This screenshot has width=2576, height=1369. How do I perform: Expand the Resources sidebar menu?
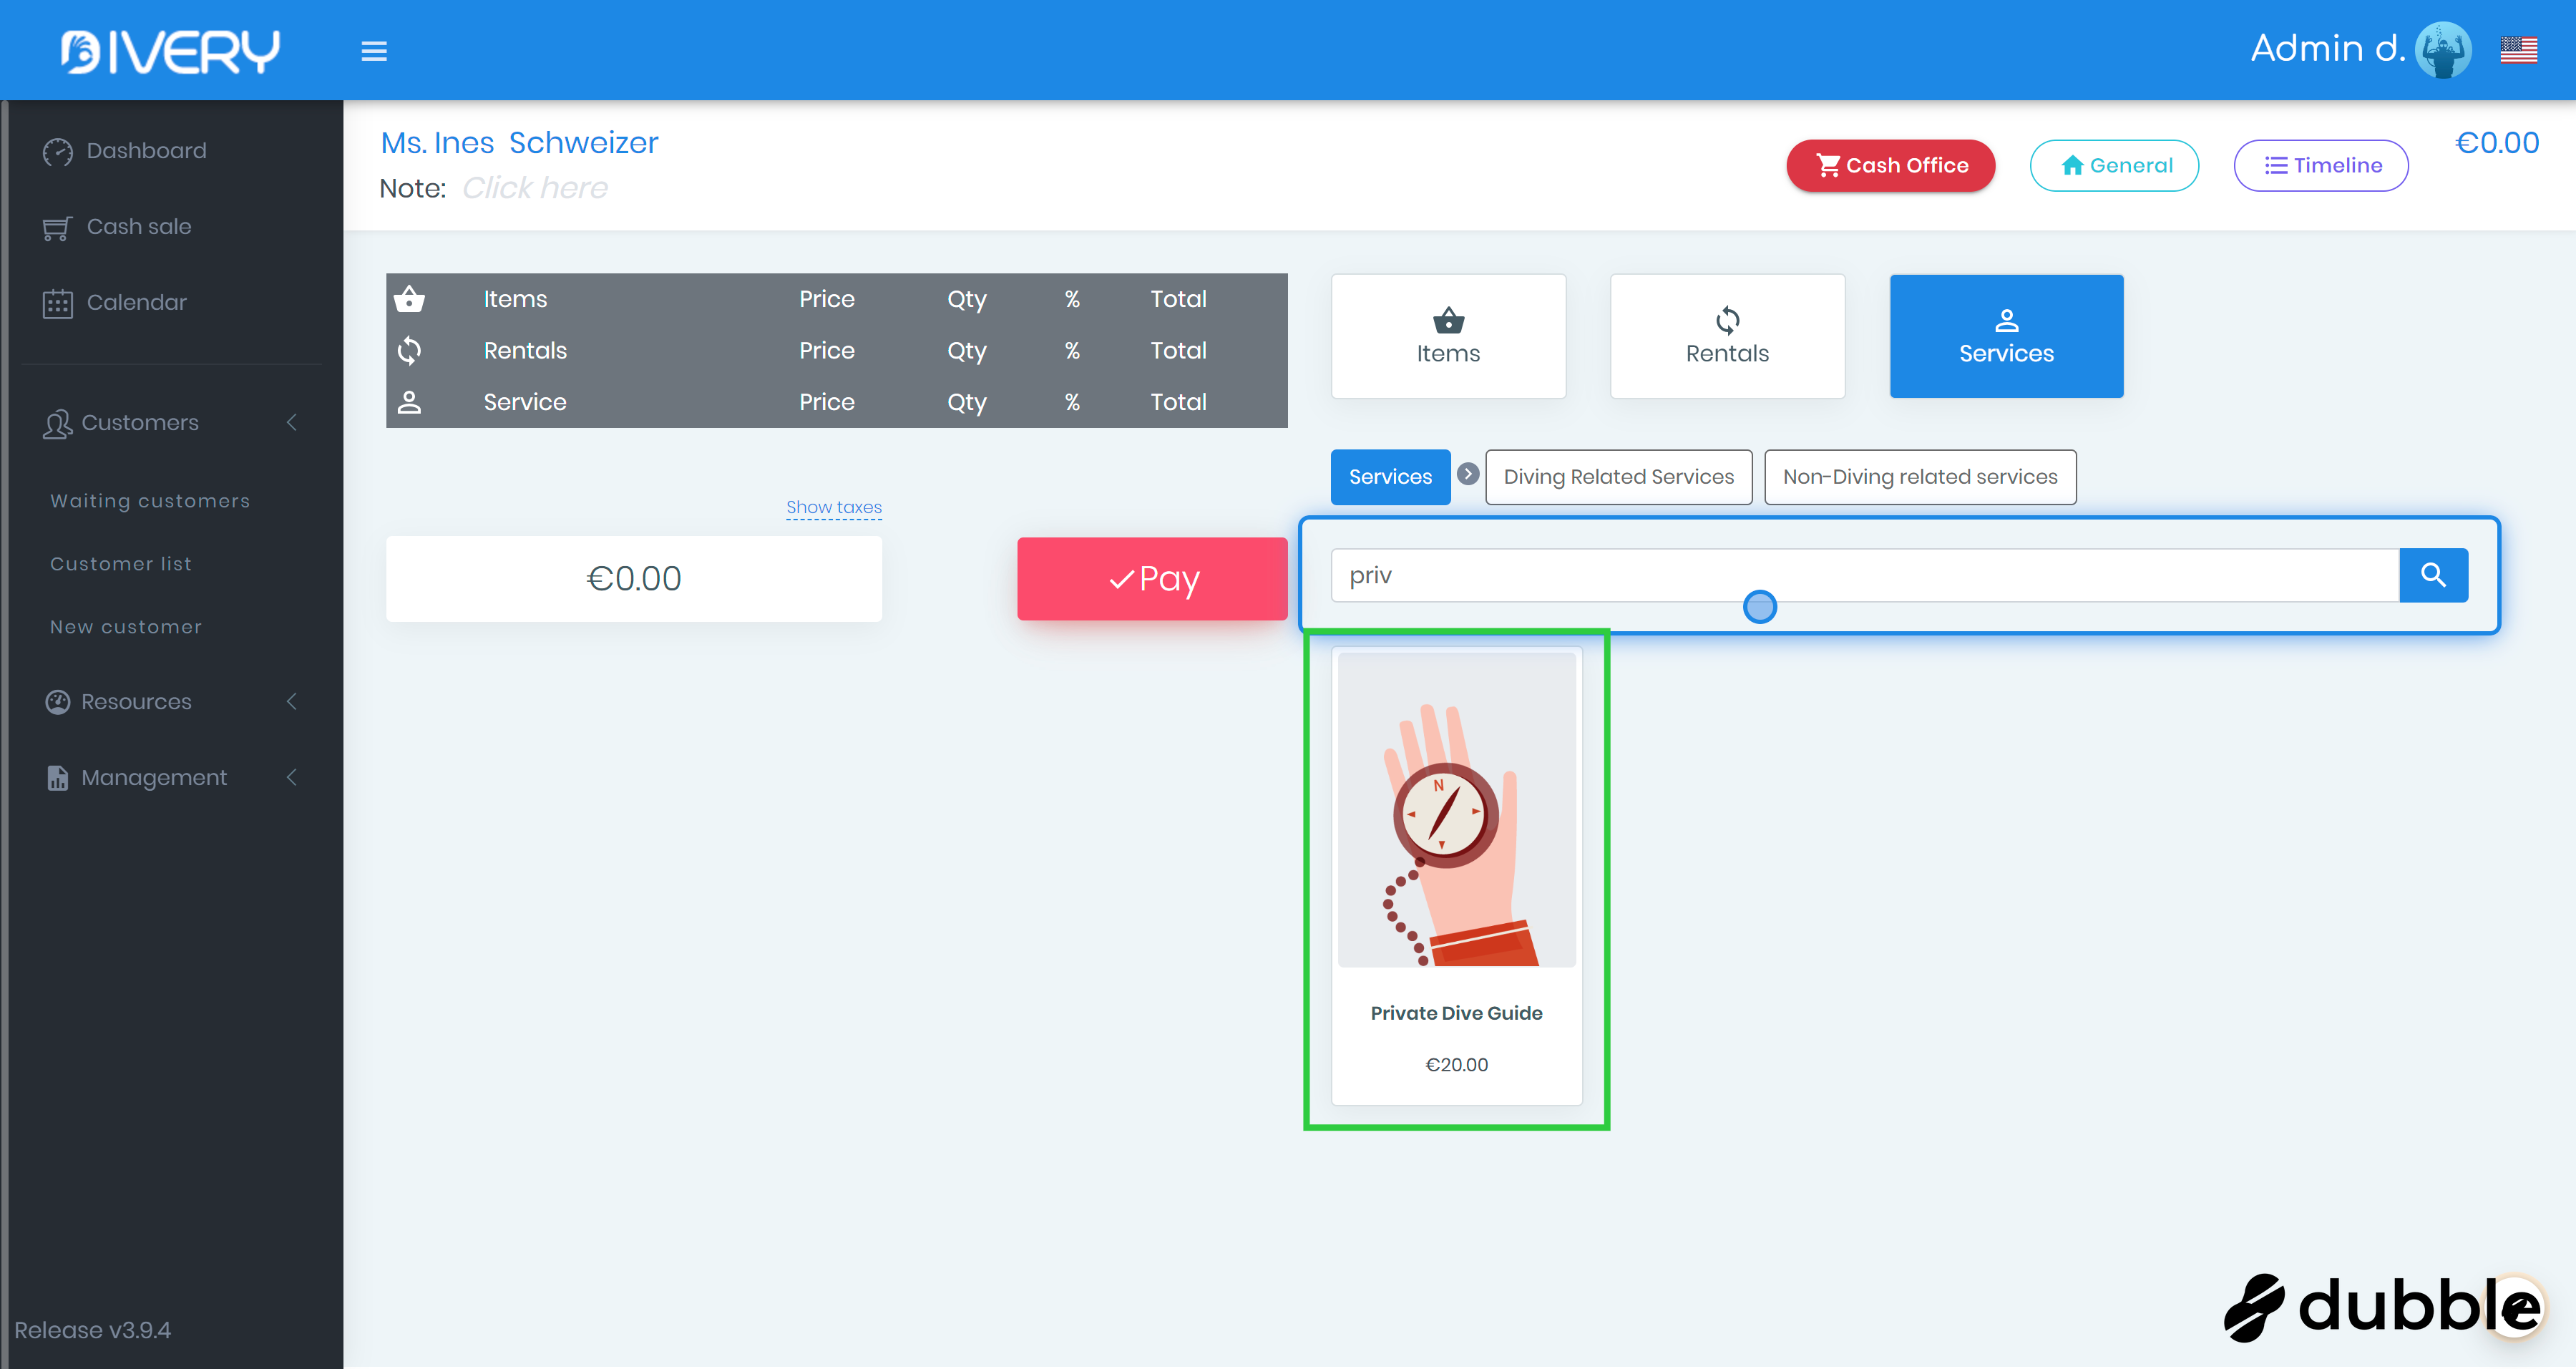pos(136,701)
